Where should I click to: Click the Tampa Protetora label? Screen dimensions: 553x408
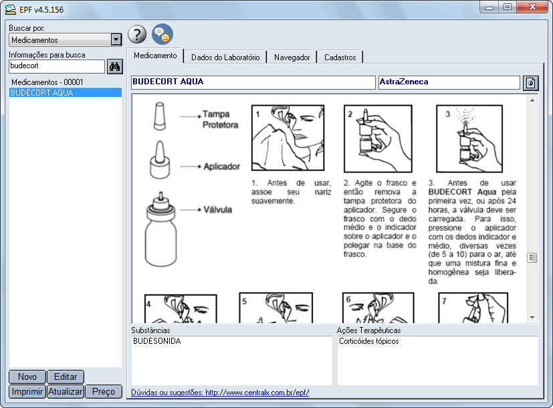220,119
